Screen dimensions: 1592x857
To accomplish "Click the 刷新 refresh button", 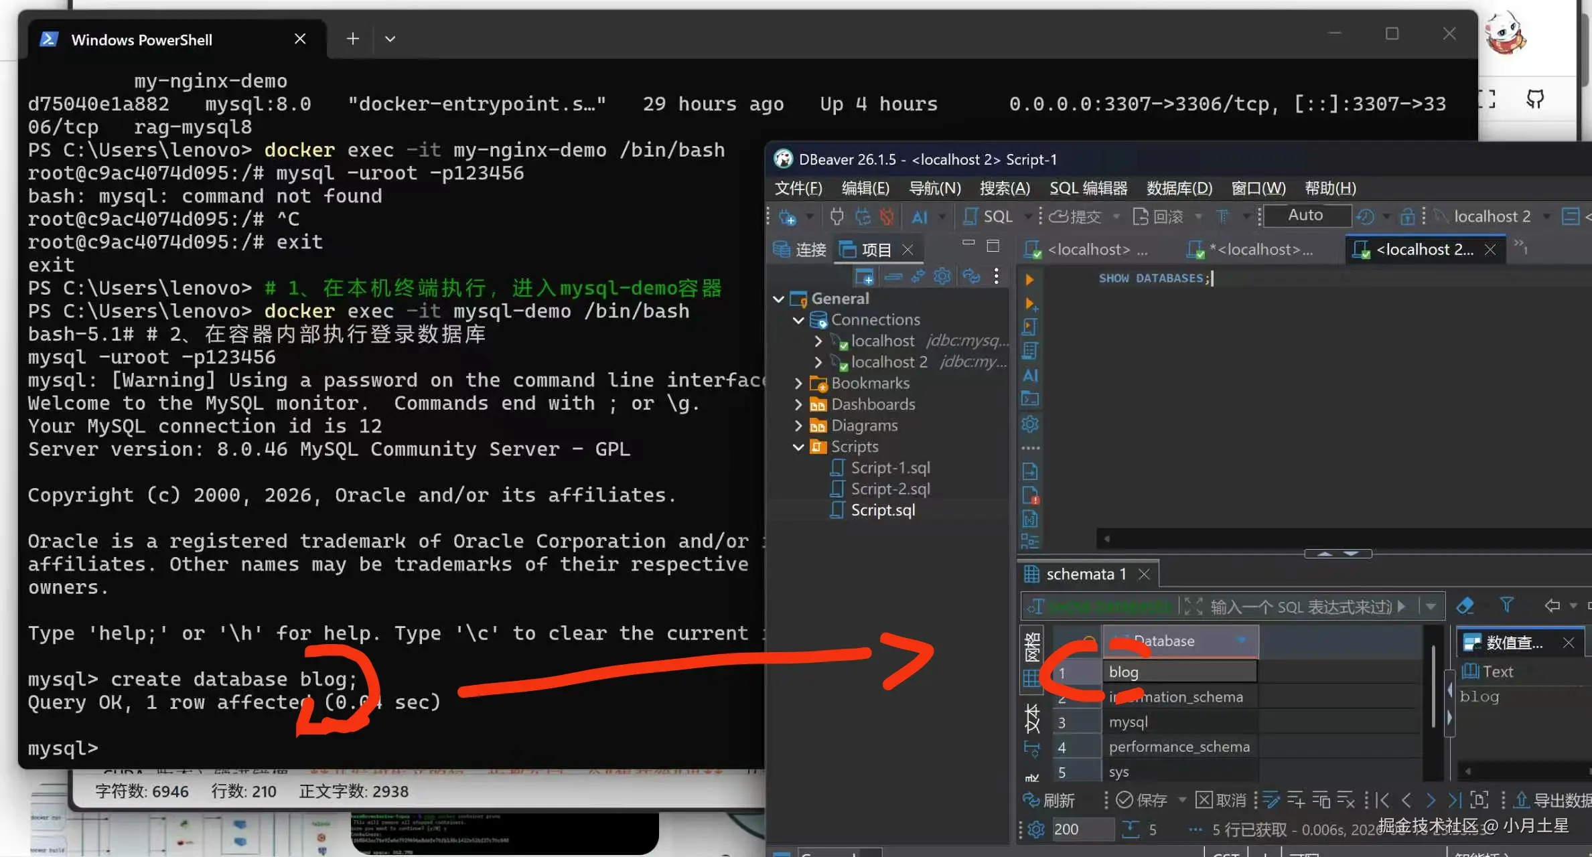I will [1049, 800].
